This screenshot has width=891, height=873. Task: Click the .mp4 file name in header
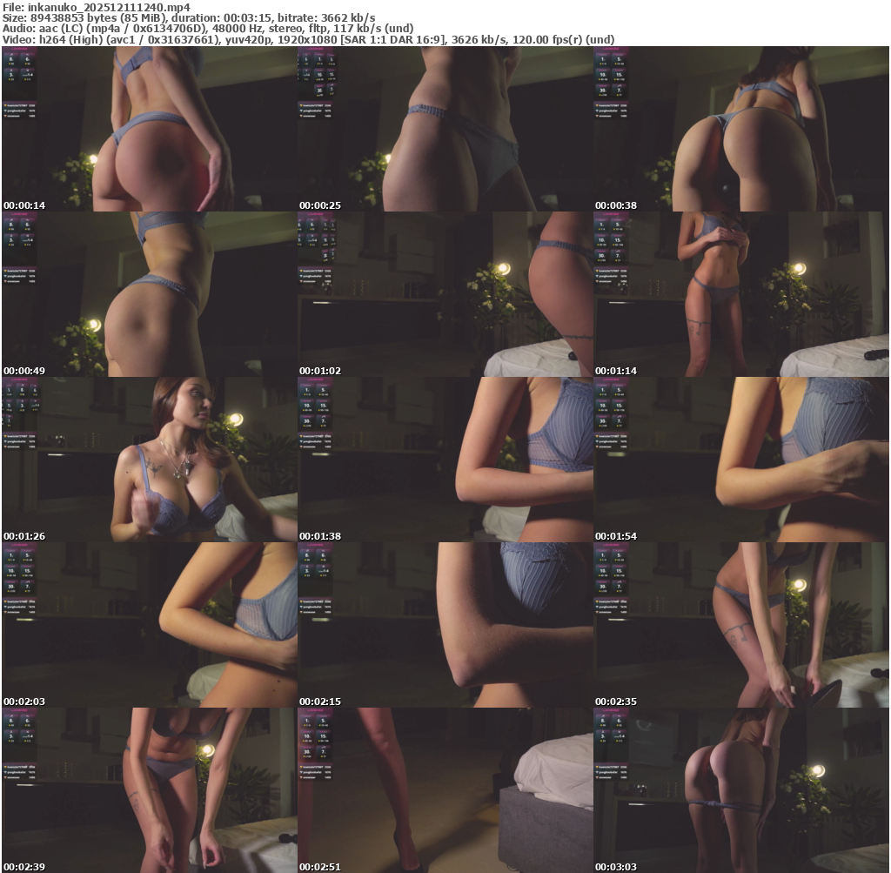[x=109, y=7]
